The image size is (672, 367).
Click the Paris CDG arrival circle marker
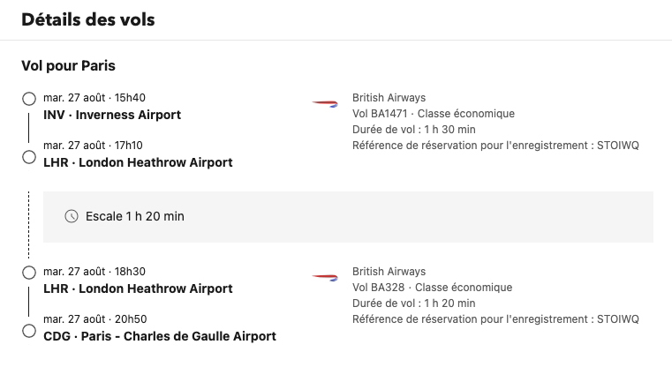point(29,331)
